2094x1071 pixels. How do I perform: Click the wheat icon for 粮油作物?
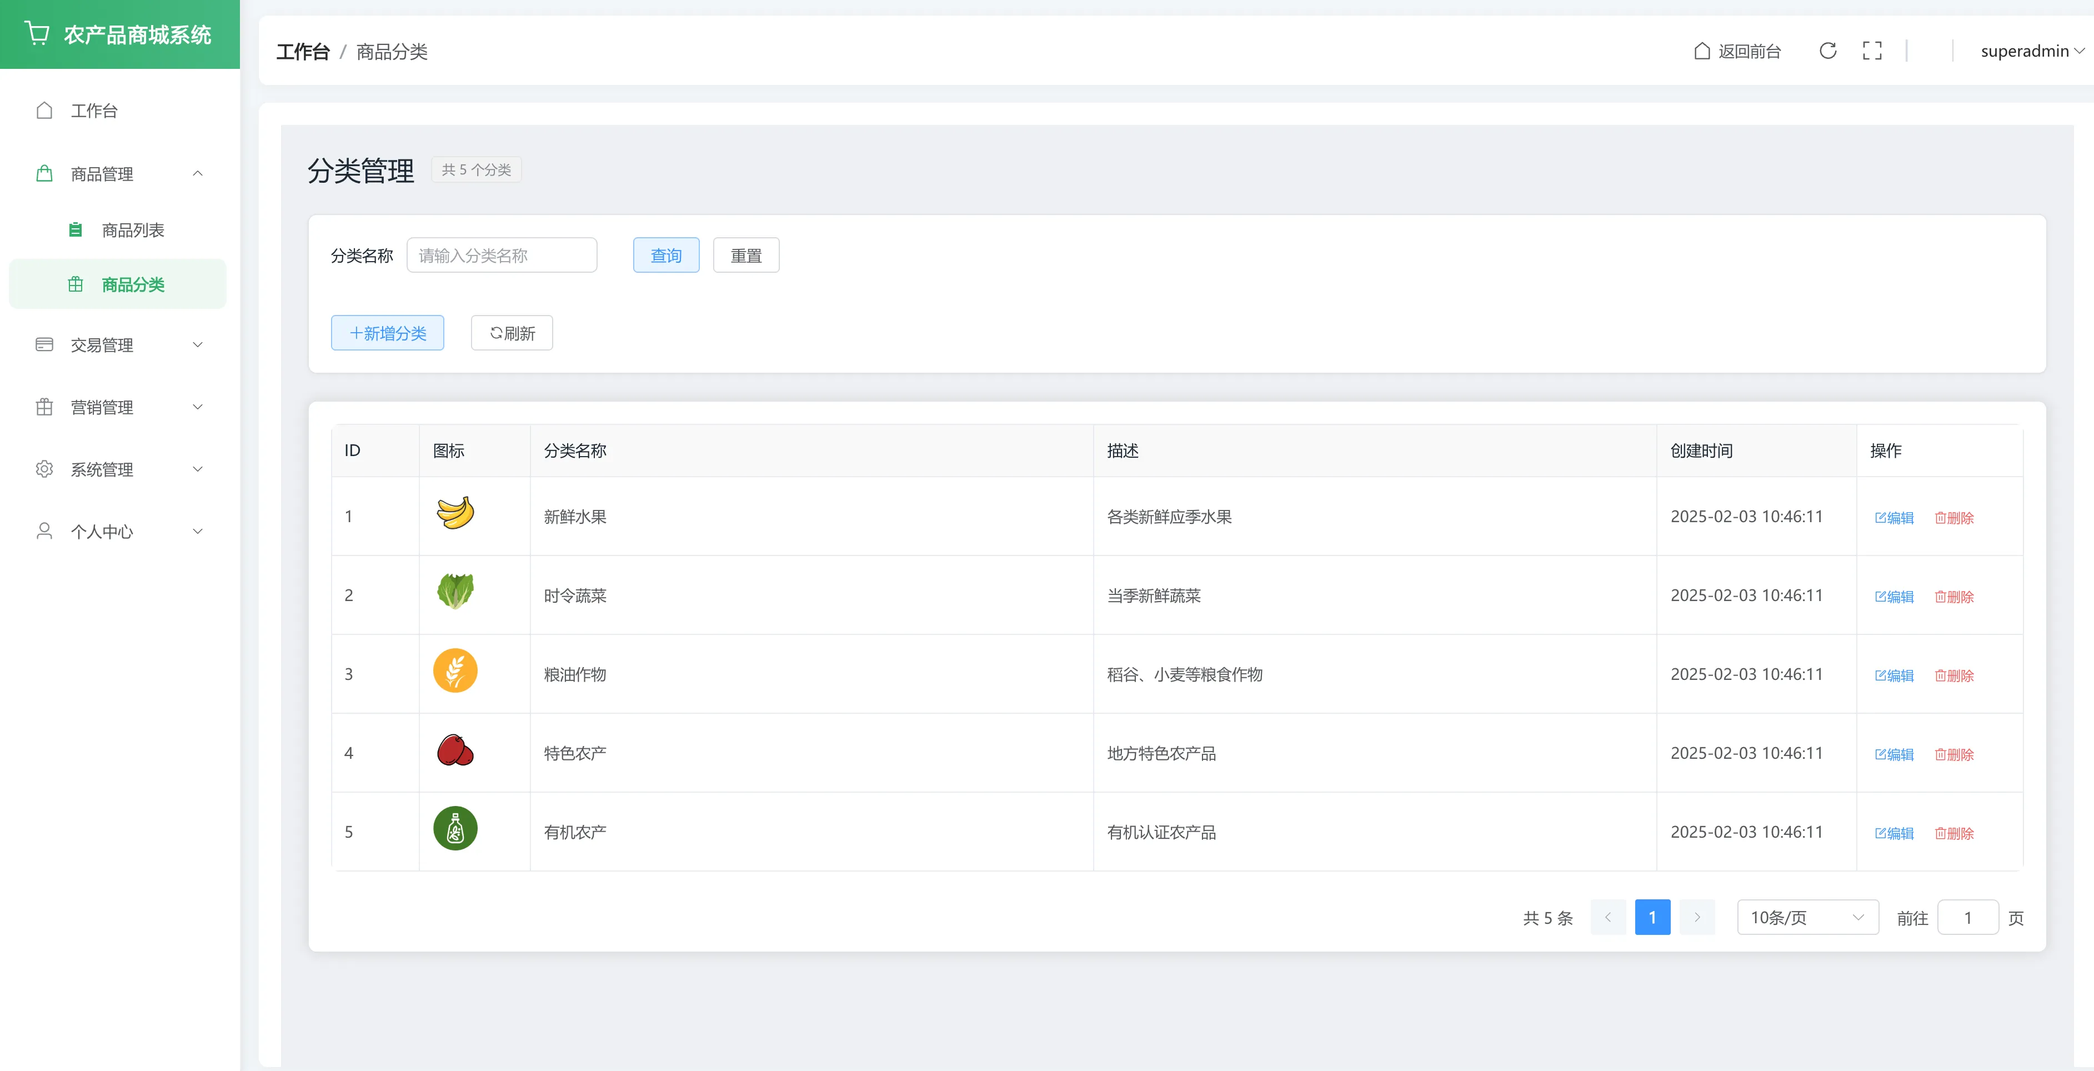455,671
